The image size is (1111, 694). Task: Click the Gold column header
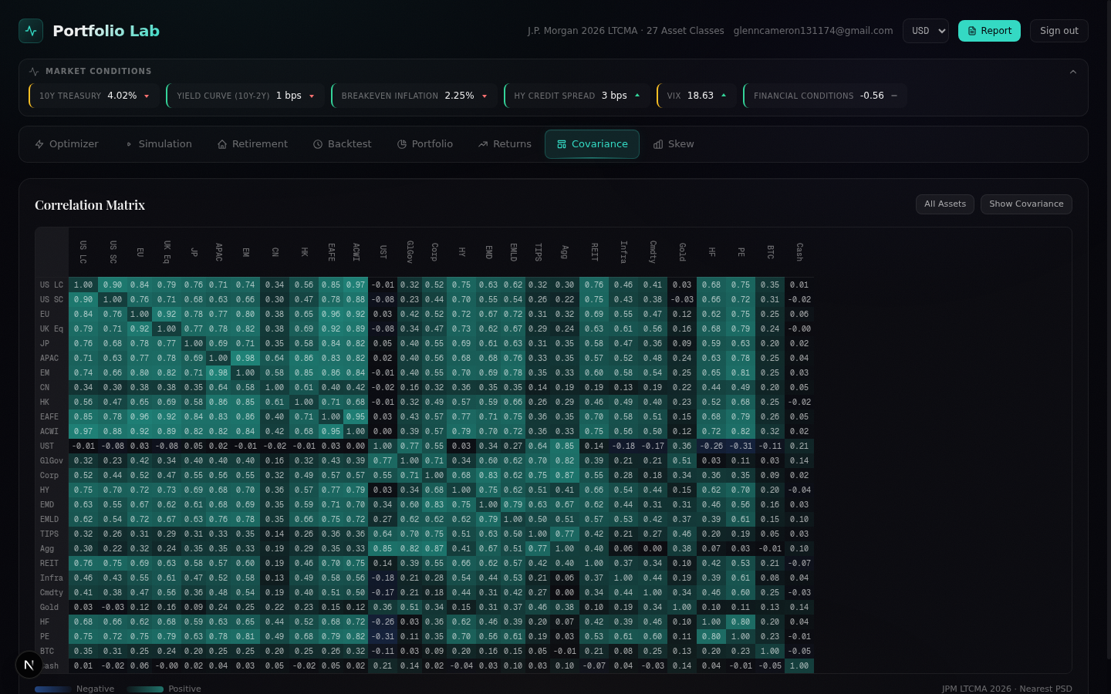(x=682, y=251)
